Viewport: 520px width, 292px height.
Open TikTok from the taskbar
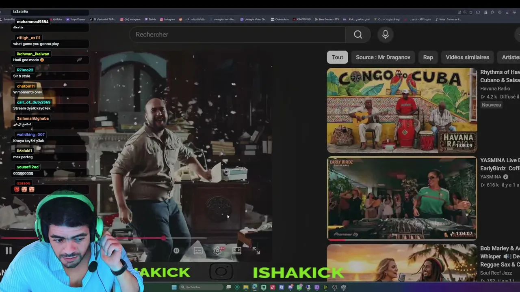point(273,287)
